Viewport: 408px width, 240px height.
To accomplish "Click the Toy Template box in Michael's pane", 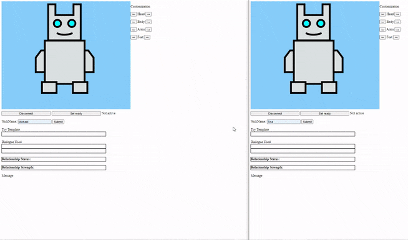I will pos(54,134).
